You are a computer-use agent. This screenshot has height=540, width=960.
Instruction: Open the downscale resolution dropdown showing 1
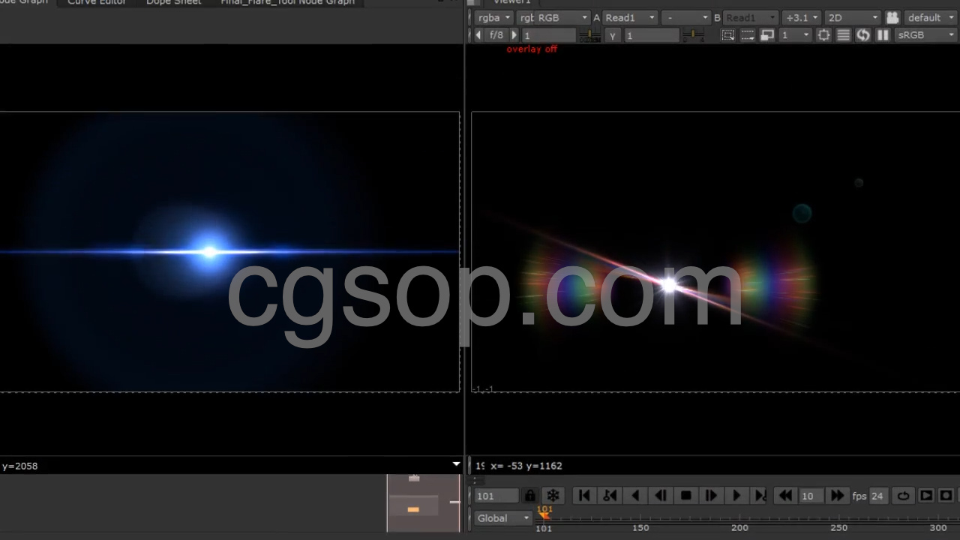pyautogui.click(x=796, y=35)
